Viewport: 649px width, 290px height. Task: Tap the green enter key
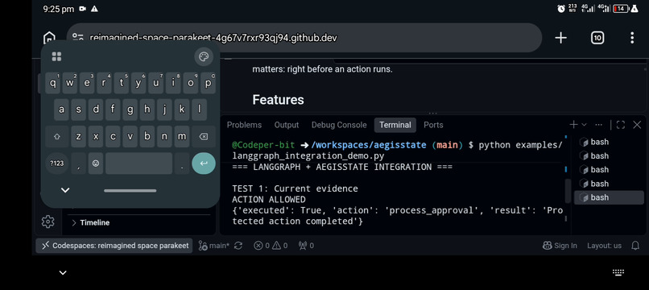coord(203,164)
